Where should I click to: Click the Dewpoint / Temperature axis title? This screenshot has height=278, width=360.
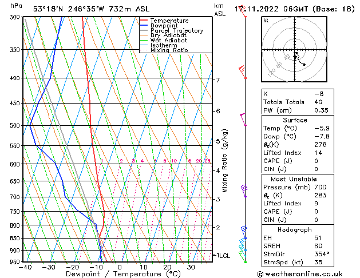[123, 274]
